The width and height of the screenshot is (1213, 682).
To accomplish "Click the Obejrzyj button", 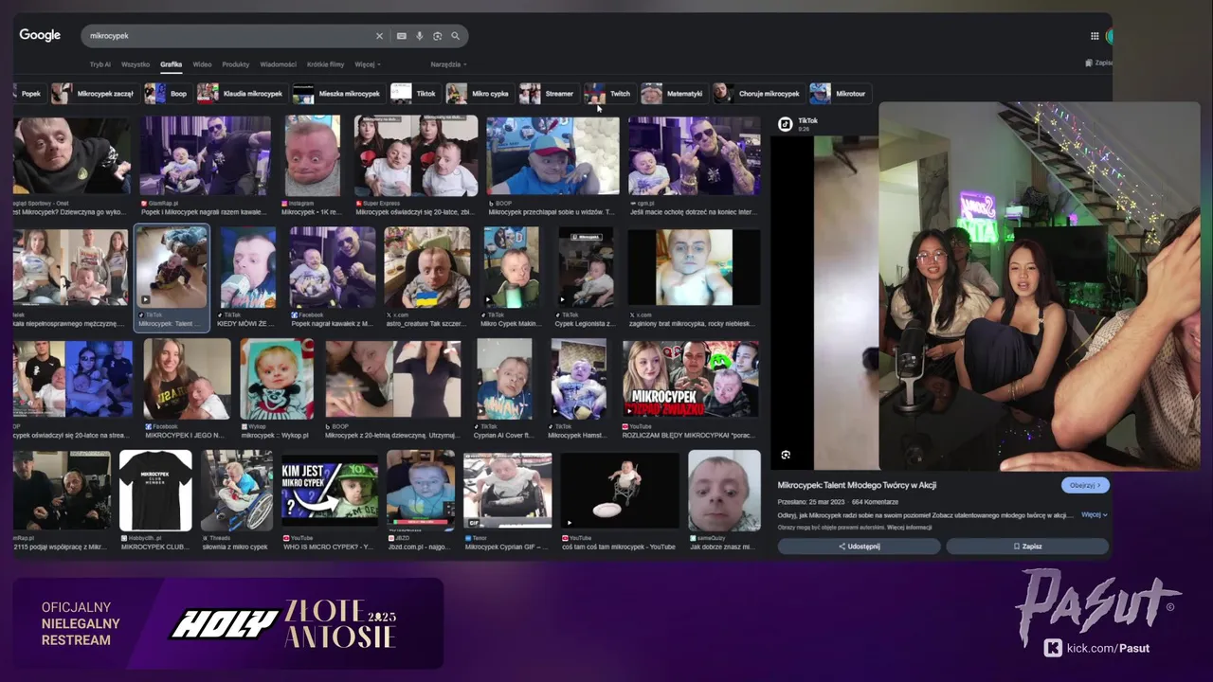I will pyautogui.click(x=1085, y=485).
